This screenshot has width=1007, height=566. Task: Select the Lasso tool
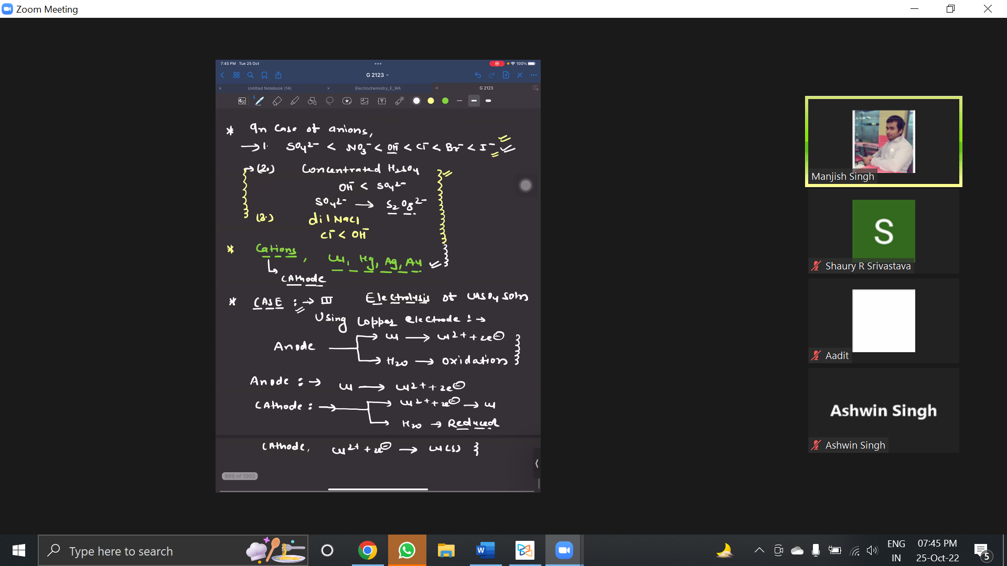(x=329, y=101)
